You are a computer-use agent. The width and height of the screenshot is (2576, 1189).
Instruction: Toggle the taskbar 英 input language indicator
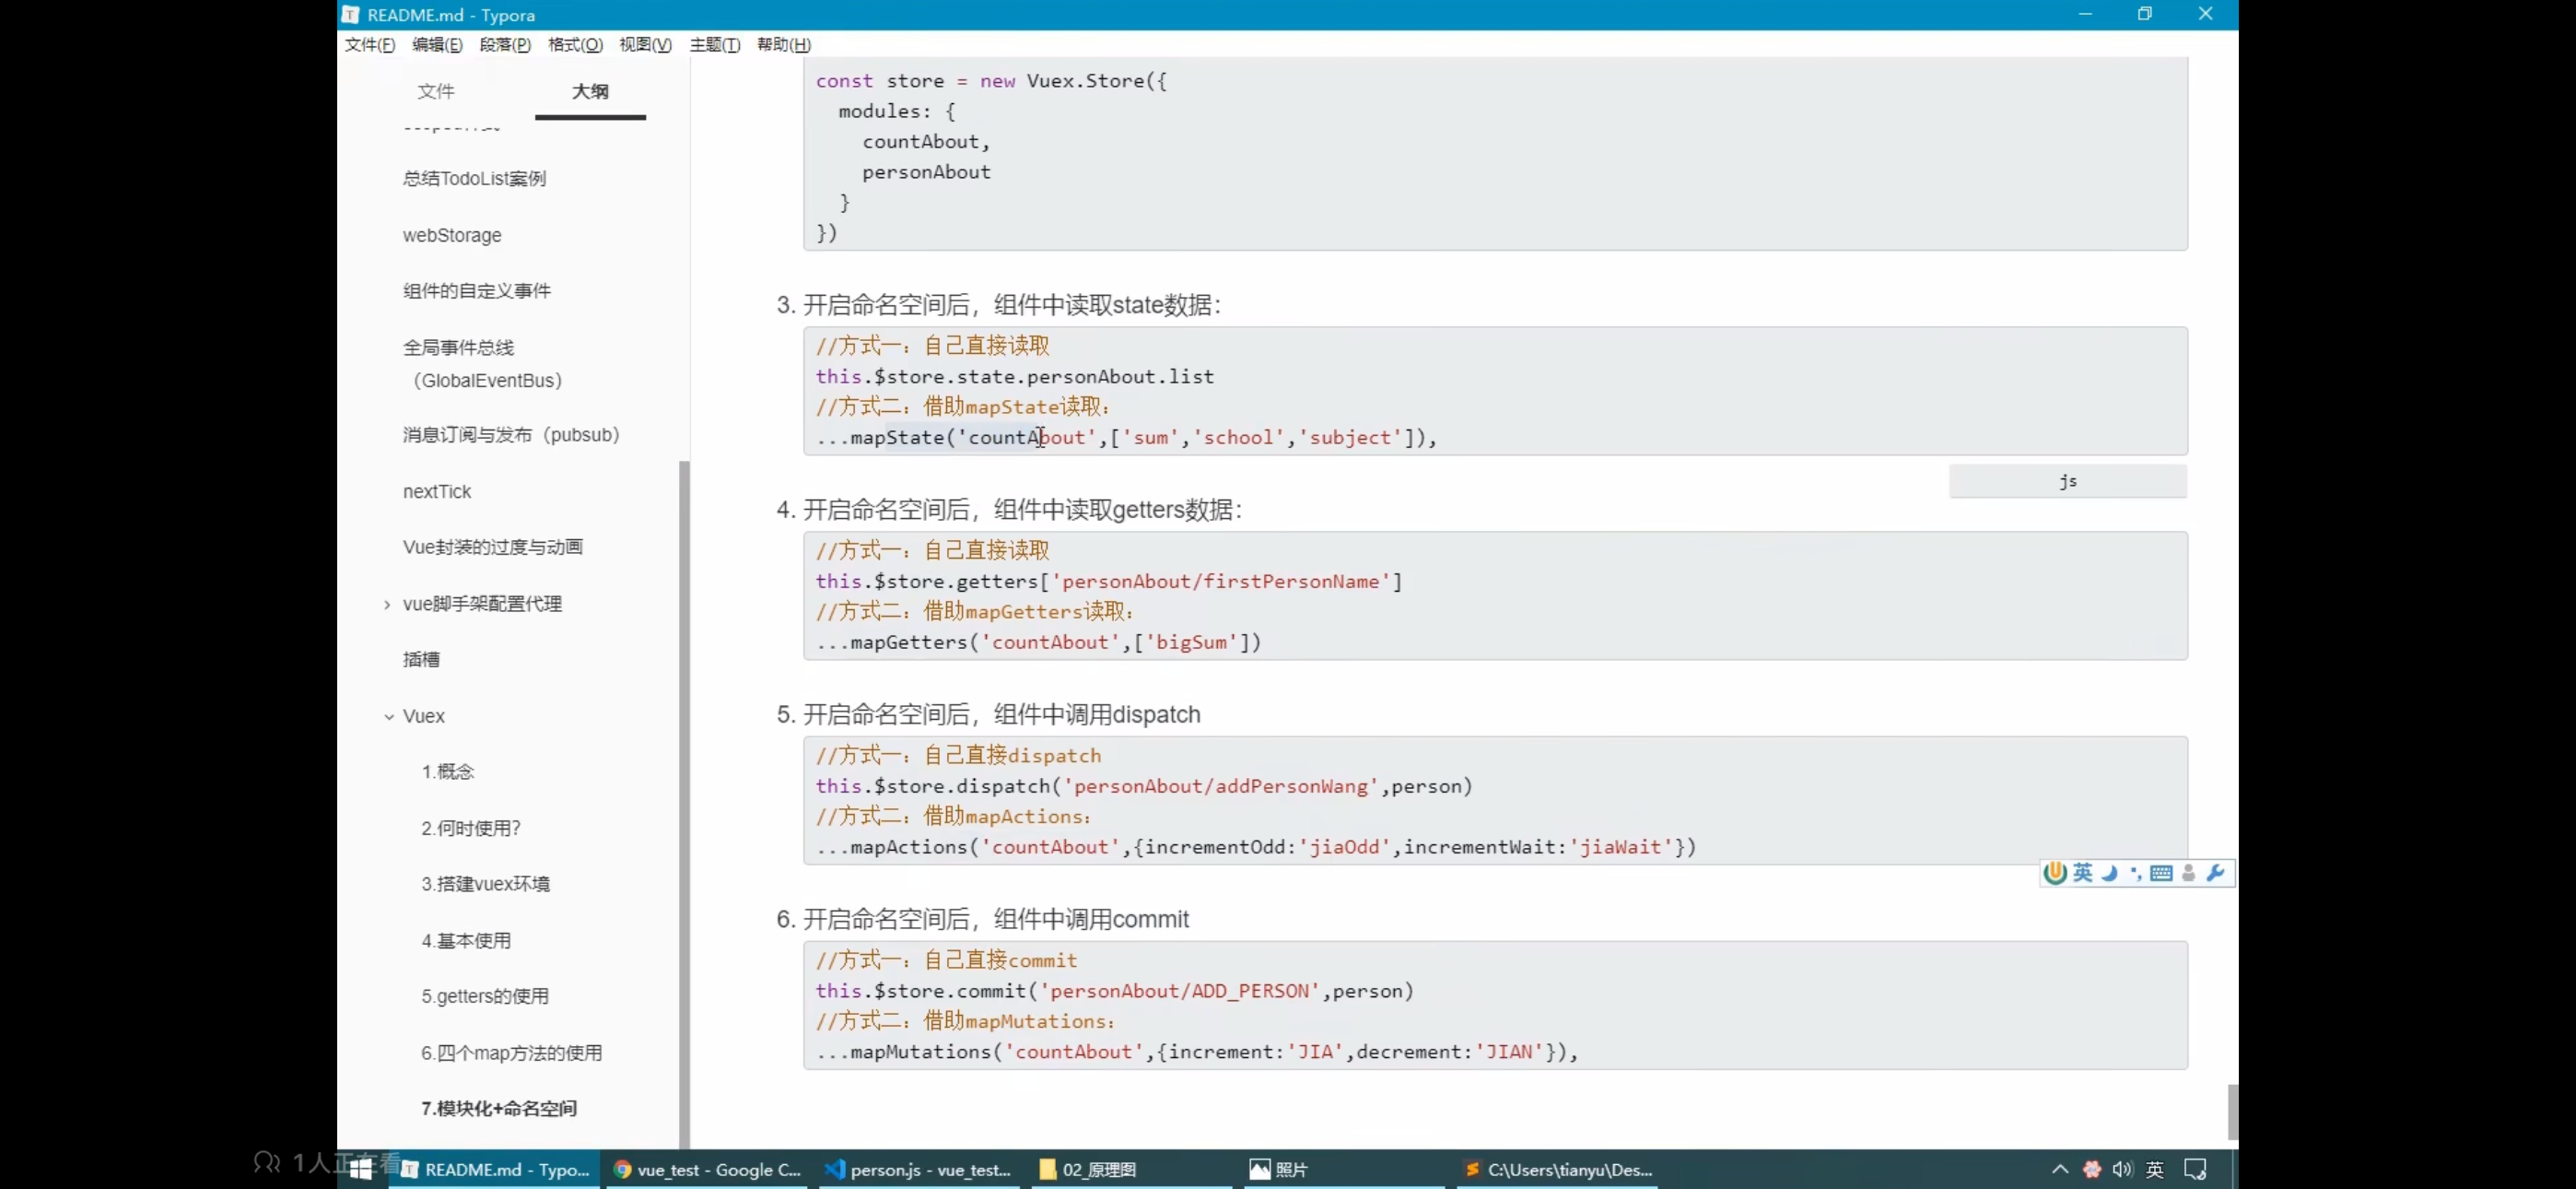[2155, 1169]
